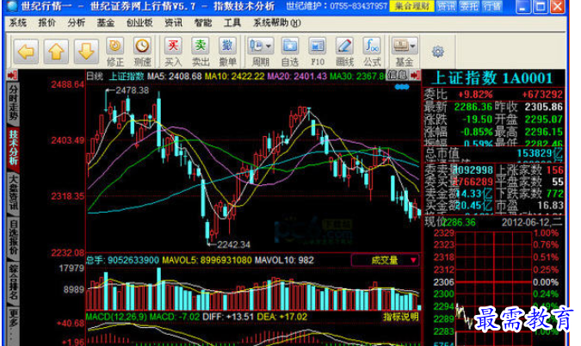Open the 成交量 indicator dropdown
The width and height of the screenshot is (581, 346).
click(386, 260)
